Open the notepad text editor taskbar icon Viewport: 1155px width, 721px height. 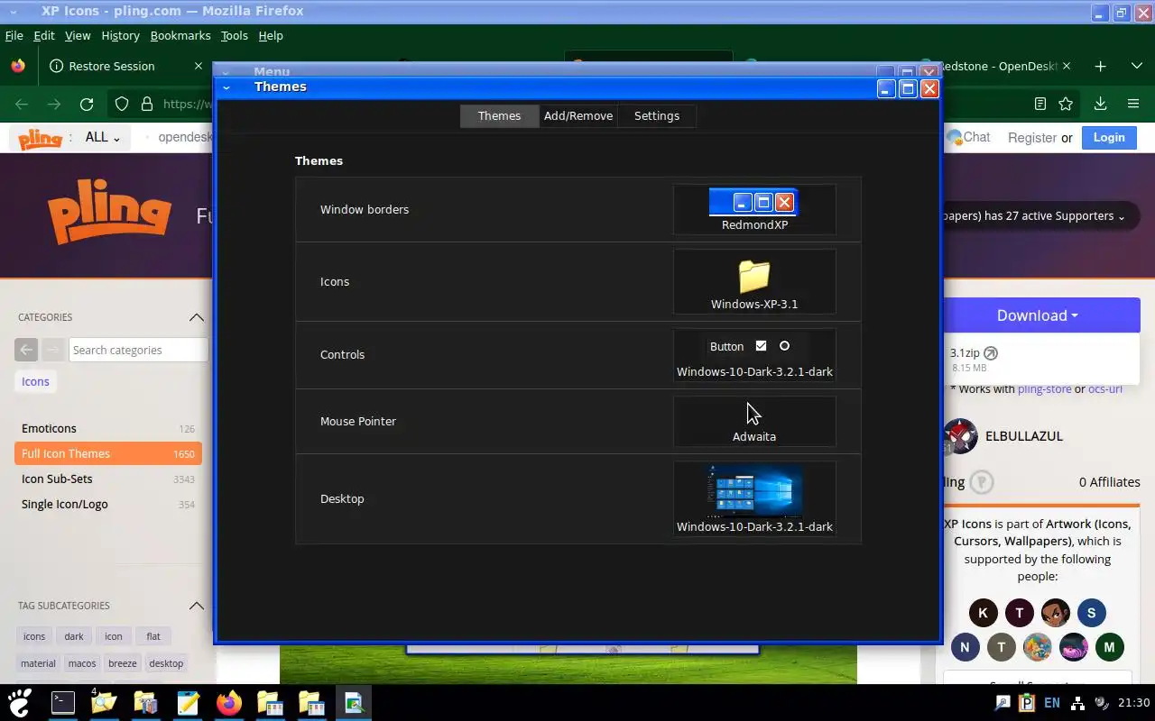[187, 702]
